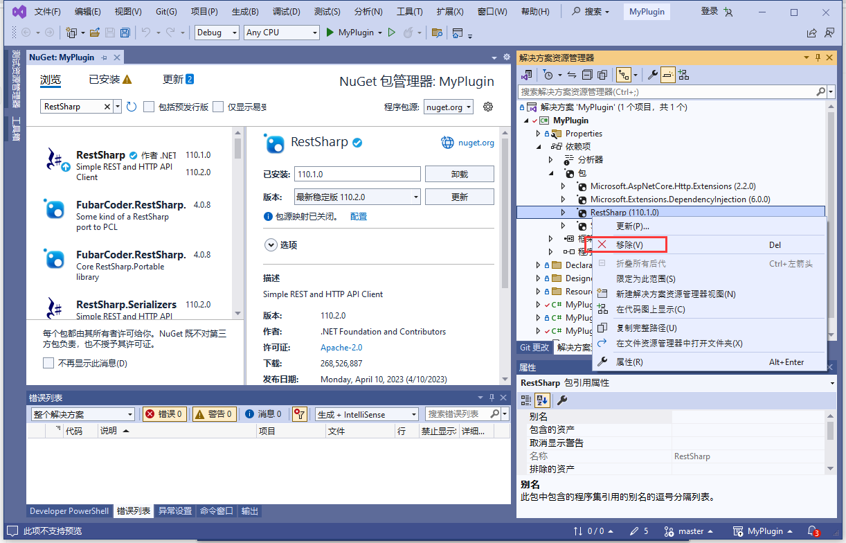Screen dimensions: 846x543
Task: Open the Any CPU platform dropdown
Action: [282, 33]
